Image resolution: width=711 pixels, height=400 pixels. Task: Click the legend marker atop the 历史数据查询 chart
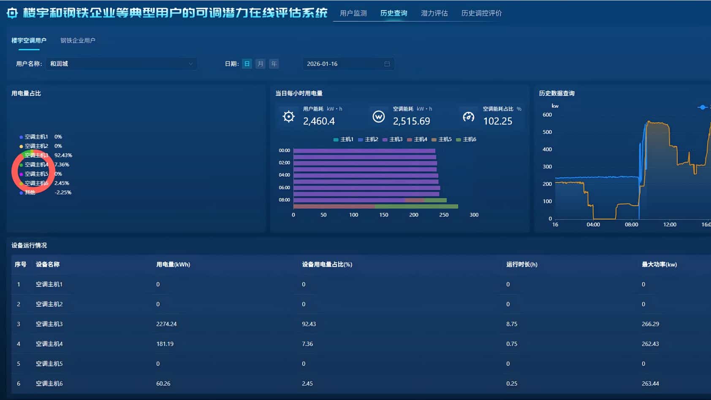point(703,107)
